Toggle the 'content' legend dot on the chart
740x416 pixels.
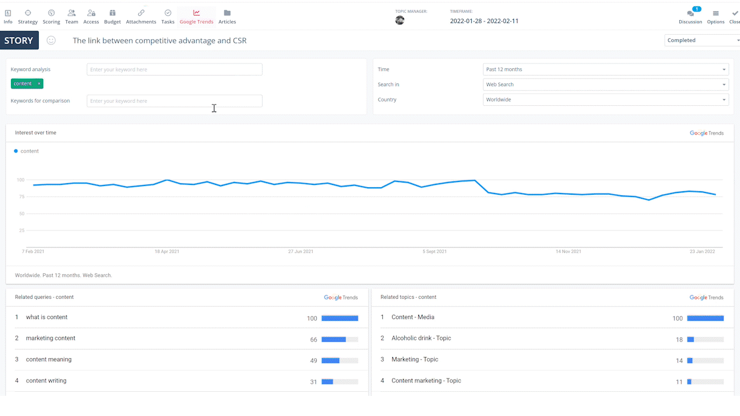14,151
